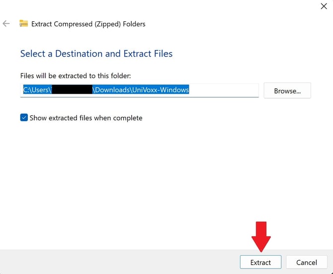Click the Cancel button
333x274 pixels.
pos(307,263)
